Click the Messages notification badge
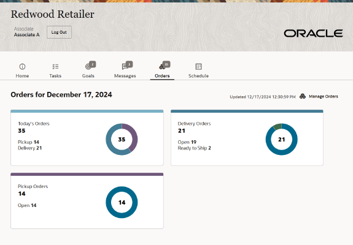The width and height of the screenshot is (353, 245). pos(129,64)
